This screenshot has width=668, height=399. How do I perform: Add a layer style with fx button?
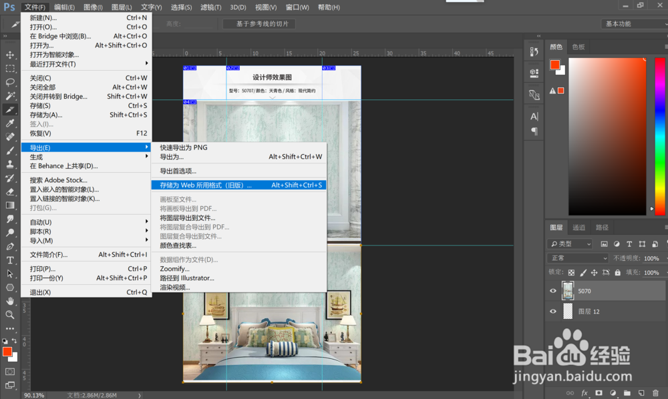(584, 393)
